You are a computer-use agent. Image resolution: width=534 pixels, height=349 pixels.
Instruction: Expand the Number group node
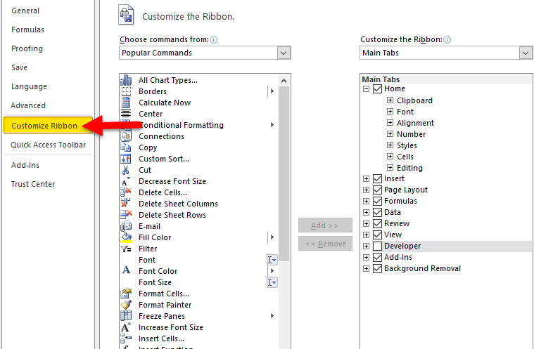[x=390, y=134]
